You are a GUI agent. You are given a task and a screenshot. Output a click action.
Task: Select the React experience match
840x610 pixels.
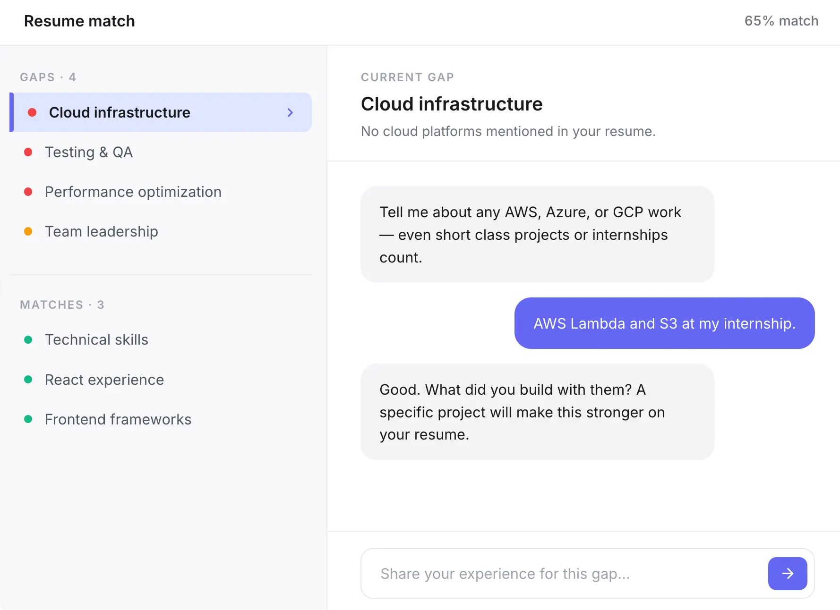coord(161,380)
